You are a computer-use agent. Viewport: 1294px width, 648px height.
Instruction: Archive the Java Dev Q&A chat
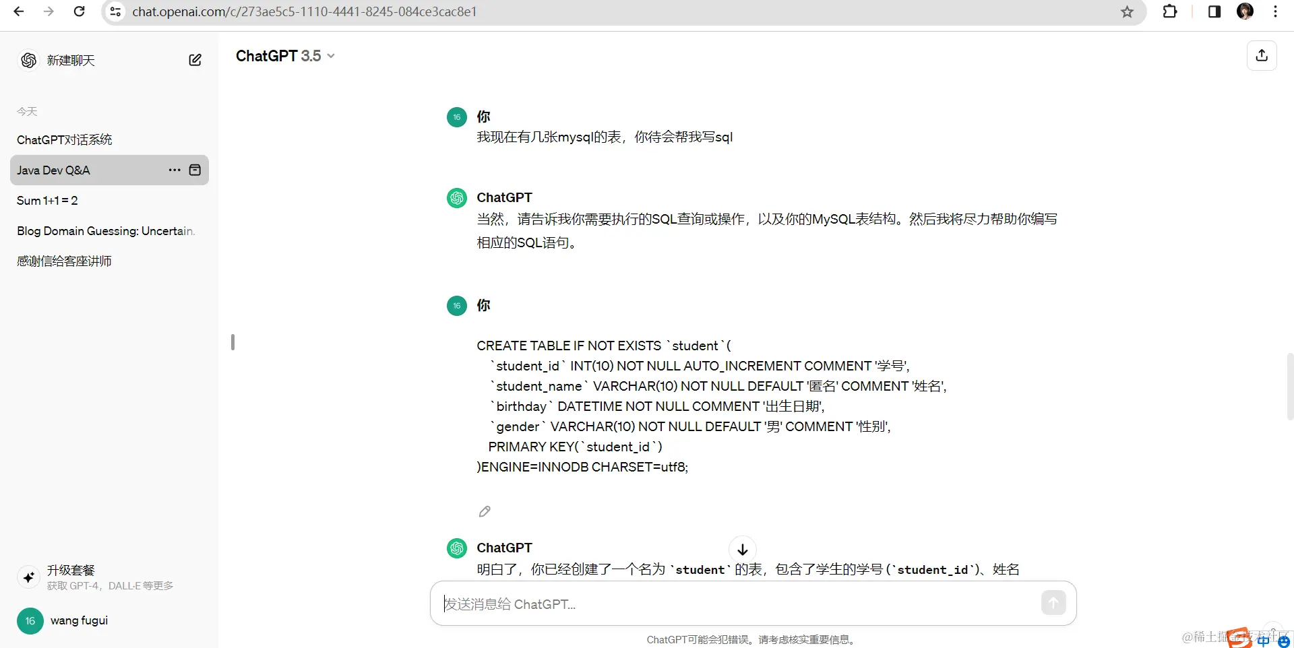click(x=195, y=170)
